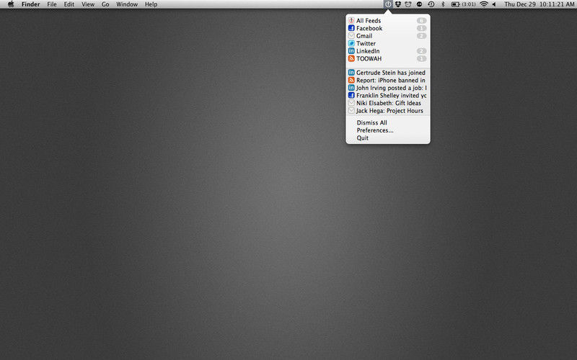Click the round face icon in menu bar
577x360 pixels.
(419, 4)
